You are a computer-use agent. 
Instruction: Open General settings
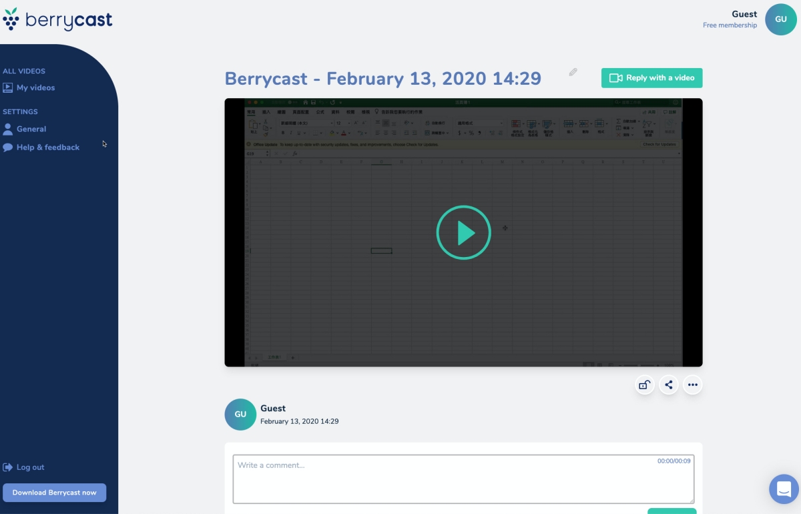click(25, 129)
